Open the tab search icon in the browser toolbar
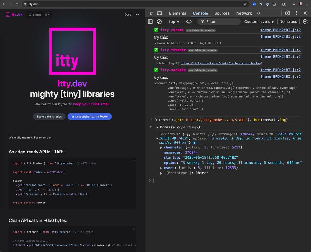Screen dimensions: 311x252 (x=284, y=4)
